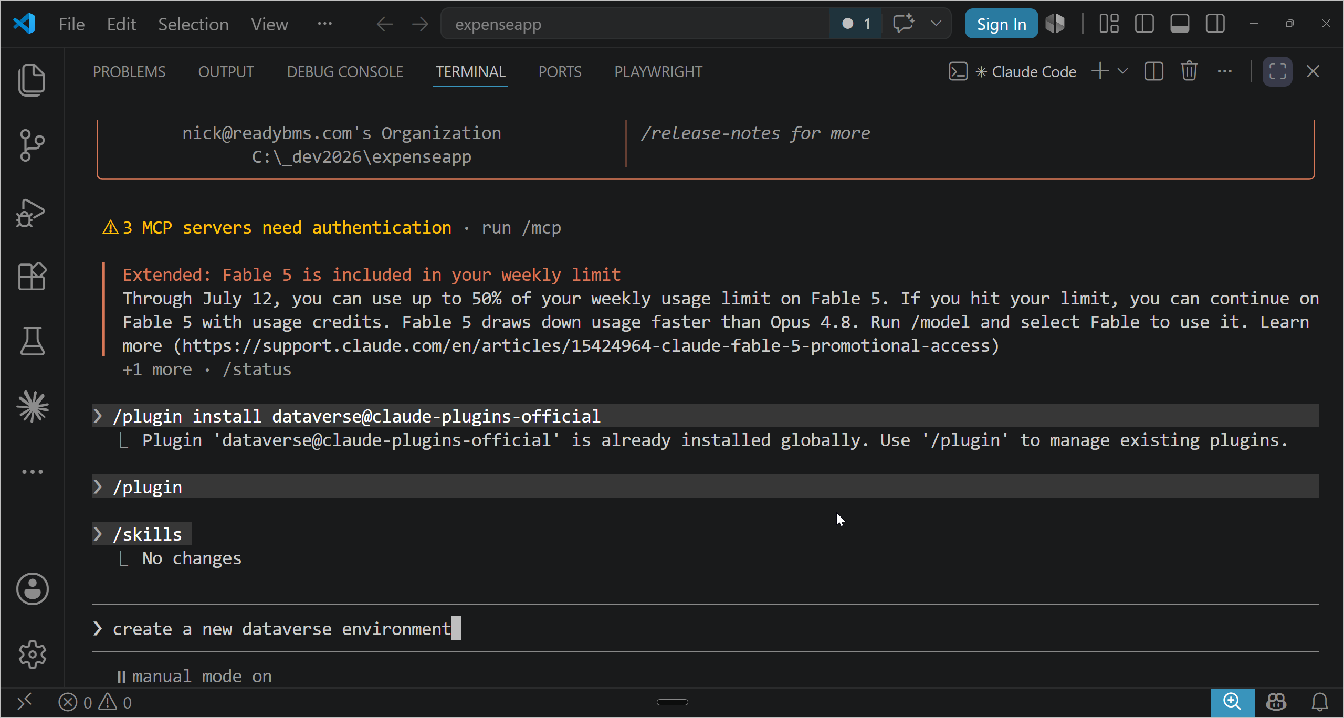Click the prompt input 'create a new dataverse environment'
The height and width of the screenshot is (718, 1344).
[706, 629]
